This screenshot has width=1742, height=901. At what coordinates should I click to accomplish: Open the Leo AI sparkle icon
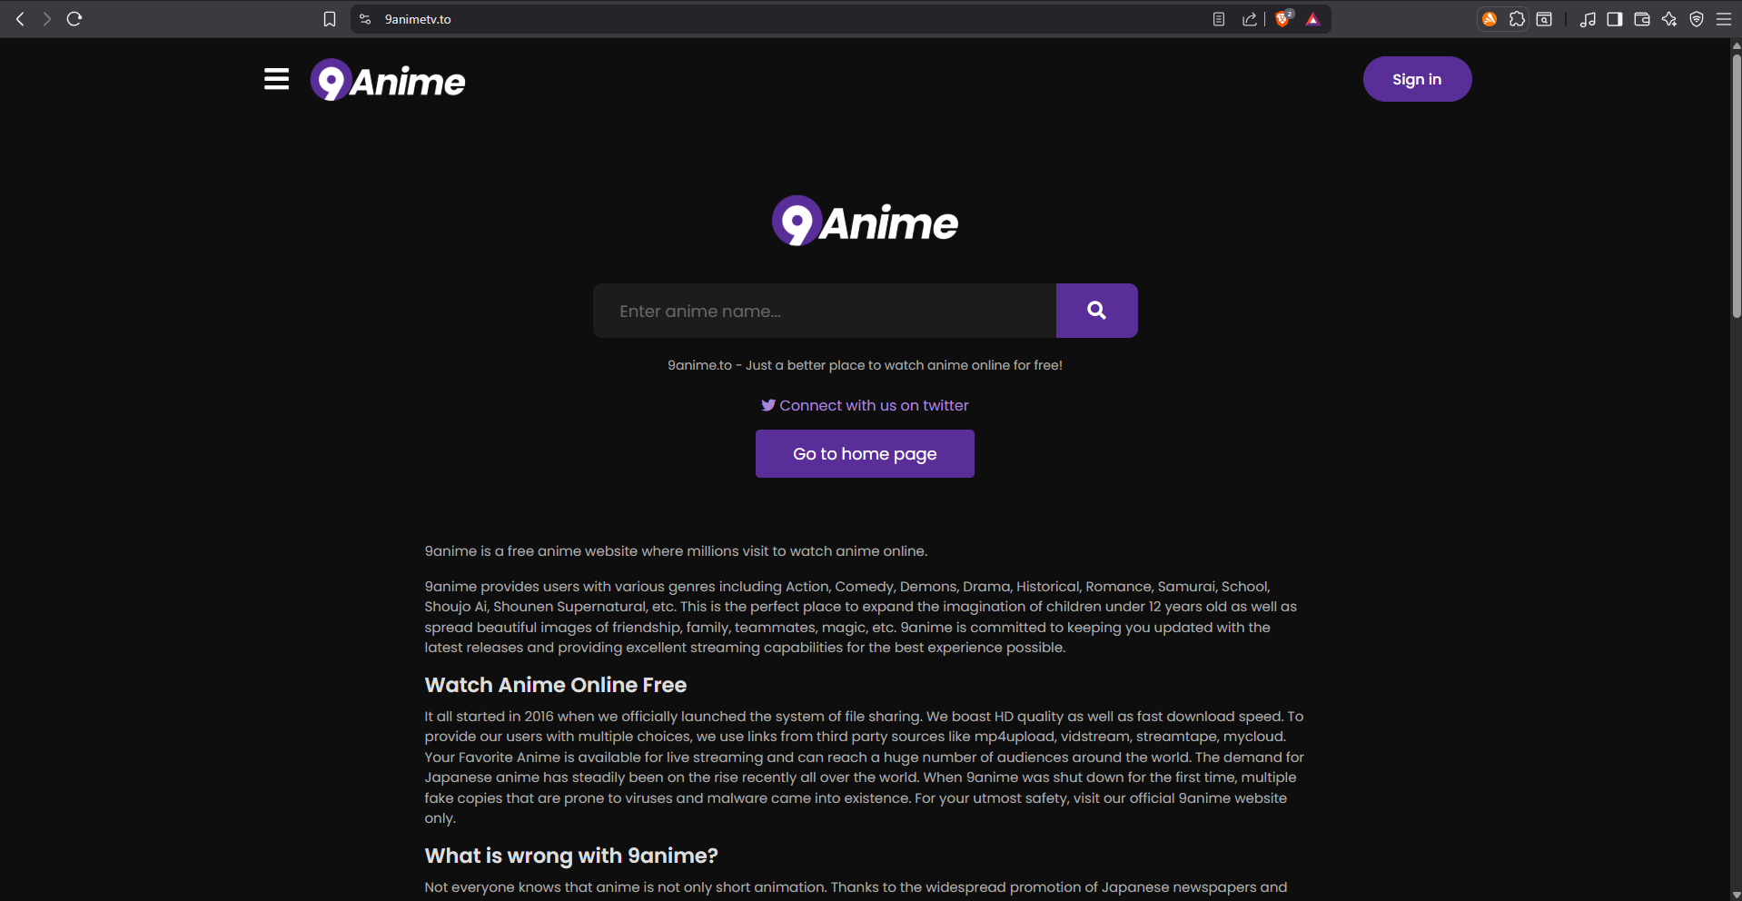click(x=1669, y=19)
